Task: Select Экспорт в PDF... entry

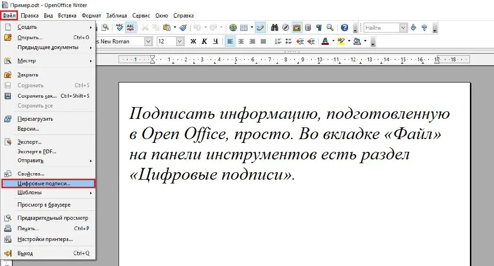Action: 48,151
